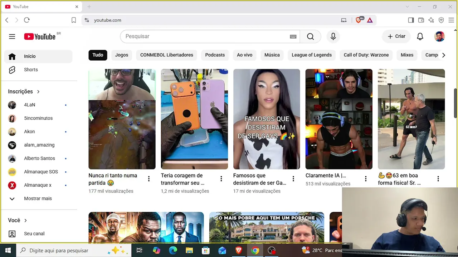Open Task View on the taskbar
458x257 pixels.
coord(140,251)
